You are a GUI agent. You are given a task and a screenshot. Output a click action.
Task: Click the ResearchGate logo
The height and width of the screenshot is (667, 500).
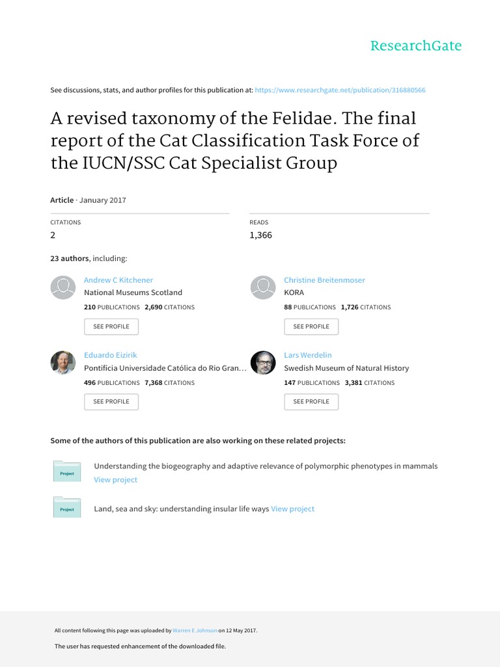pyautogui.click(x=415, y=46)
